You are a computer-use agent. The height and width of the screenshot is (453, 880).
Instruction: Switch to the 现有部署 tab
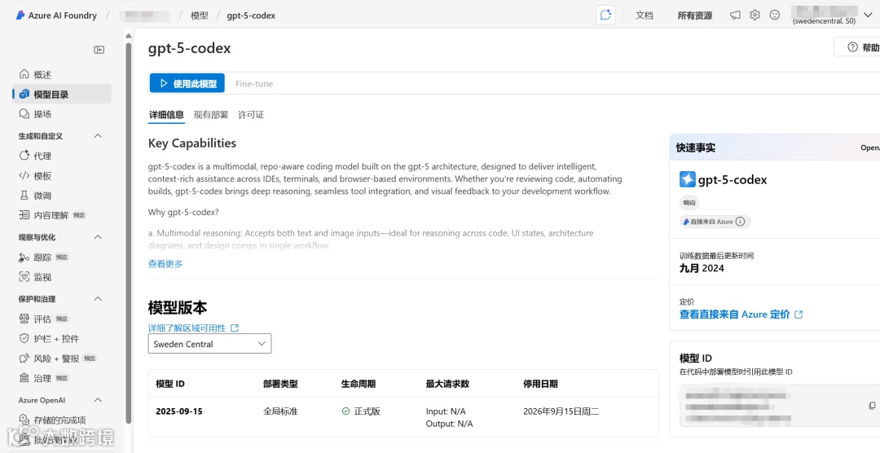click(211, 115)
